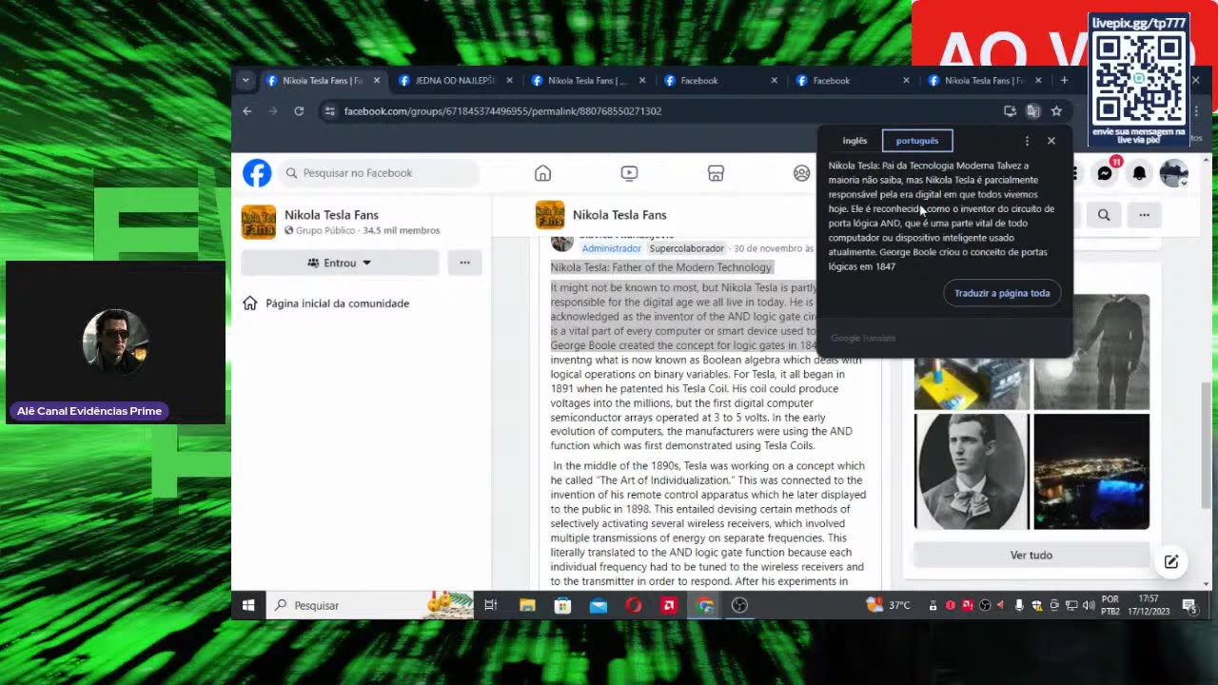1218x685 pixels.
Task: Open Facebook Home icon in top navigation
Action: 542,173
